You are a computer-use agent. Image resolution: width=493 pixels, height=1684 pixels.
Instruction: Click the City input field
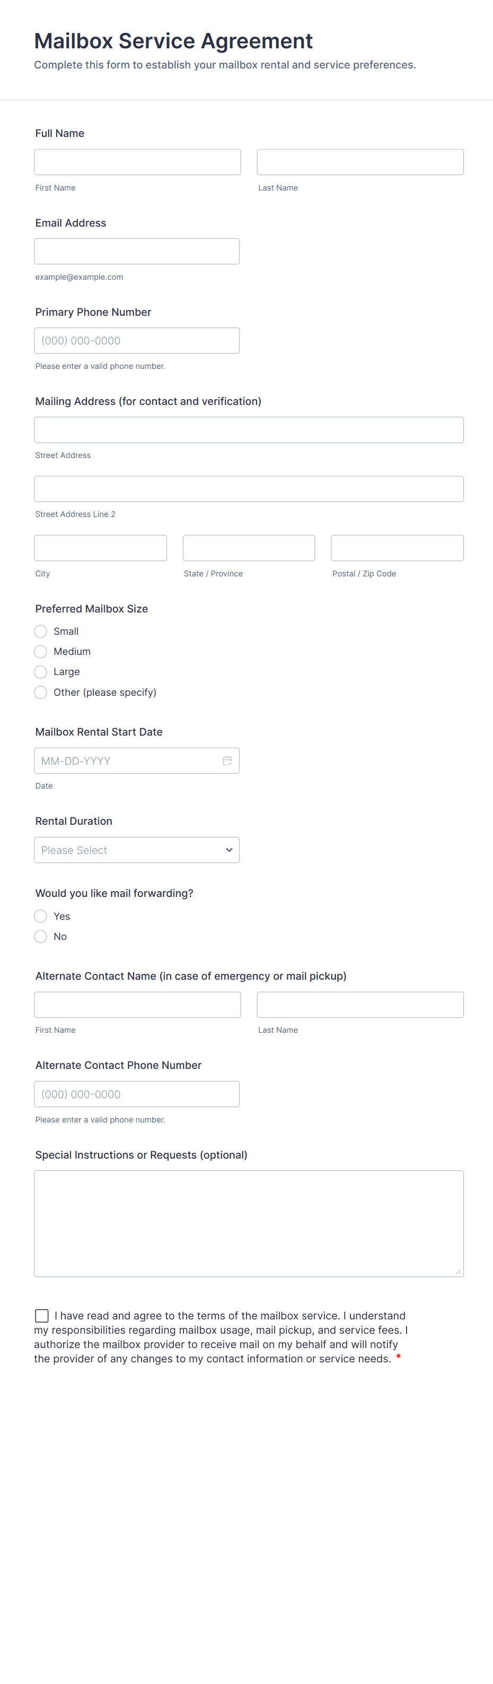pyautogui.click(x=100, y=548)
